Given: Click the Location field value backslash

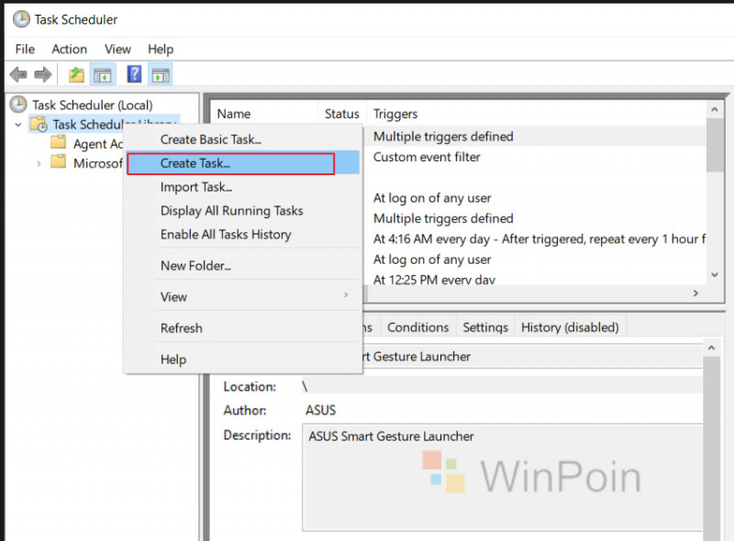Looking at the screenshot, I should pyautogui.click(x=305, y=387).
